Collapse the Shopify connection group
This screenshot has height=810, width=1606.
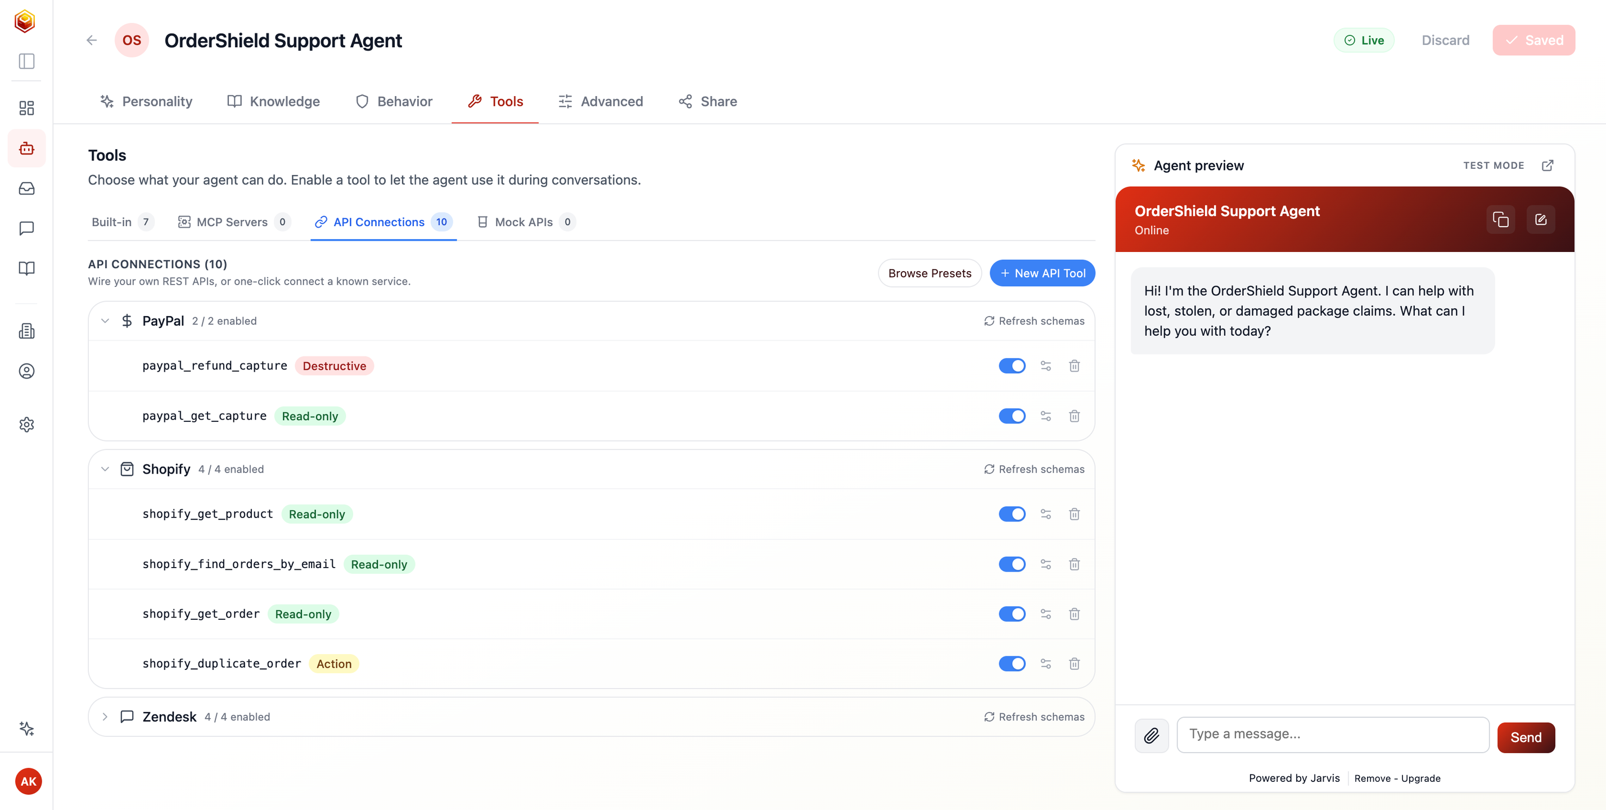coord(105,469)
